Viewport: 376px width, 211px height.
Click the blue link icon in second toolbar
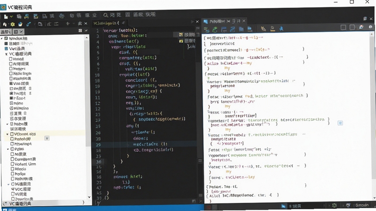pos(29,24)
